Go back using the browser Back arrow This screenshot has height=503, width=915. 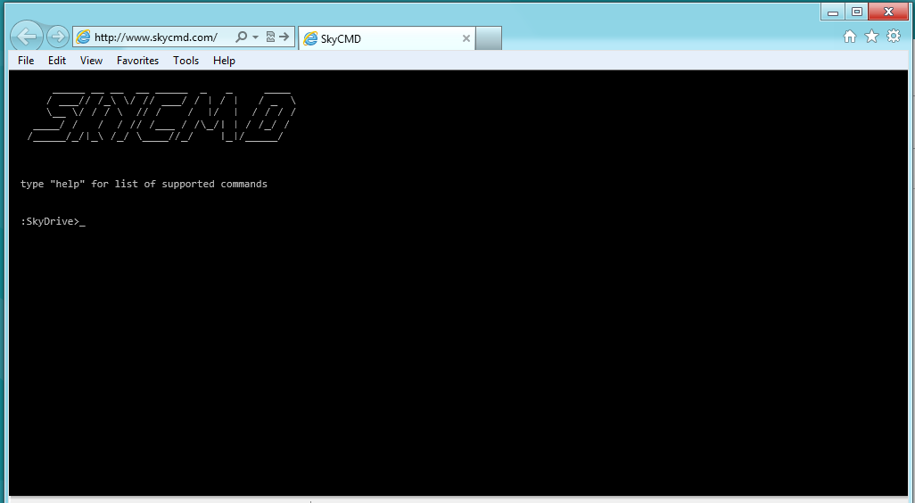pyautogui.click(x=27, y=37)
